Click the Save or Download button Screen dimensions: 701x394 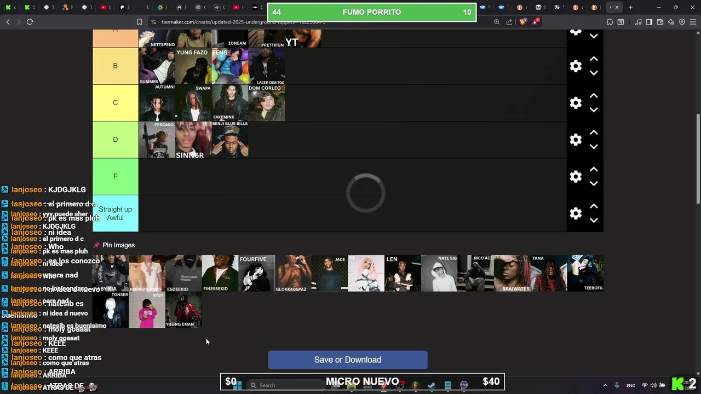tap(347, 360)
